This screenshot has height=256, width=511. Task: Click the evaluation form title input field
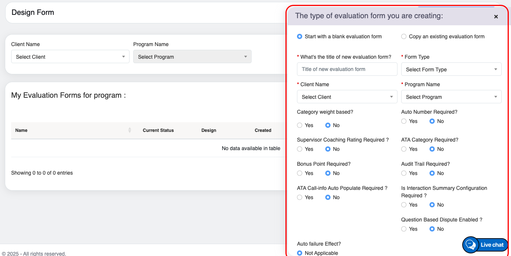click(347, 69)
